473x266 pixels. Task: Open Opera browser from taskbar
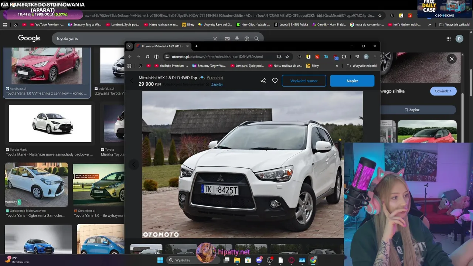point(292,260)
